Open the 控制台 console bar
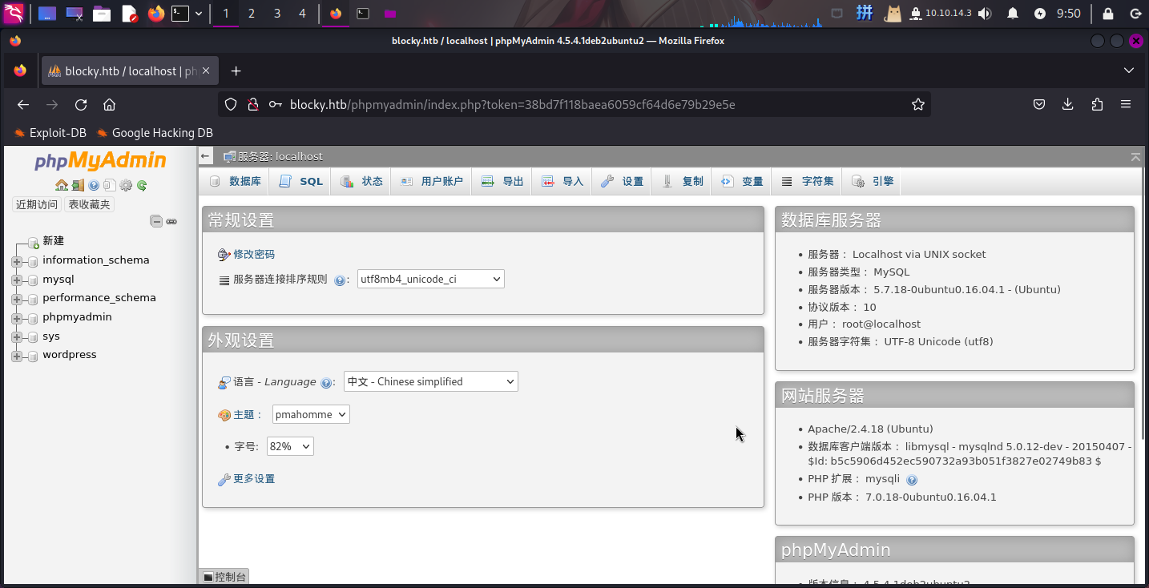Screen dimensions: 1149x588 [224, 576]
